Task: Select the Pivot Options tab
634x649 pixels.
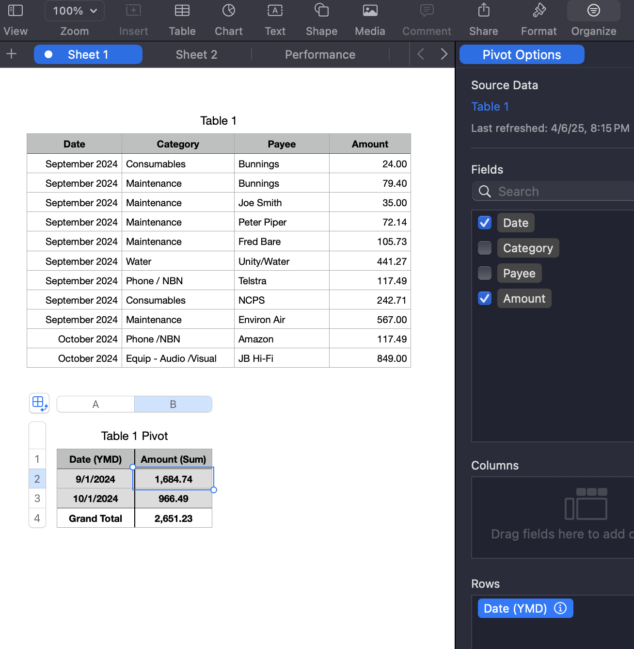Action: [x=522, y=54]
